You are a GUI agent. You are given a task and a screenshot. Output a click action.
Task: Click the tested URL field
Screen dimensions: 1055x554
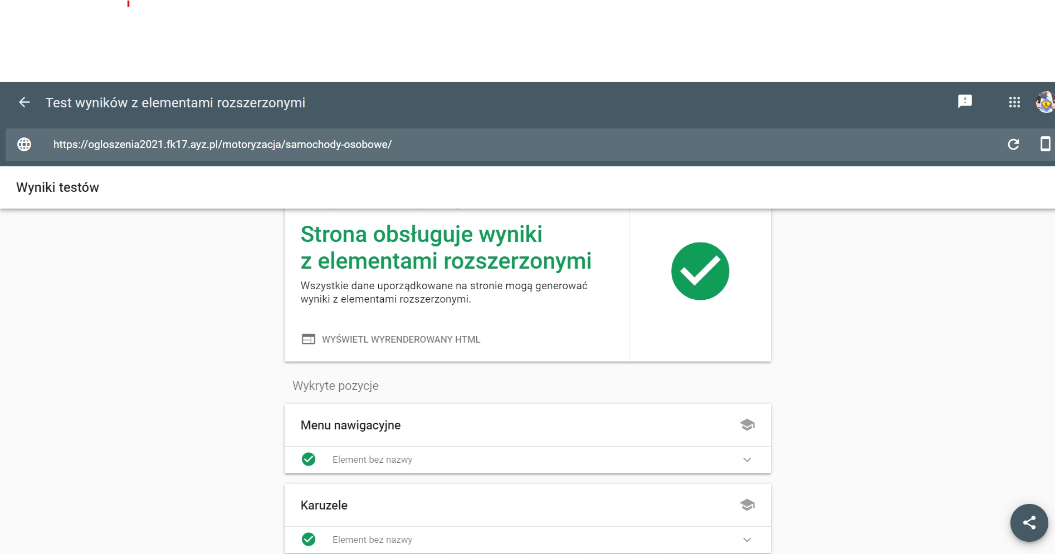click(222, 145)
